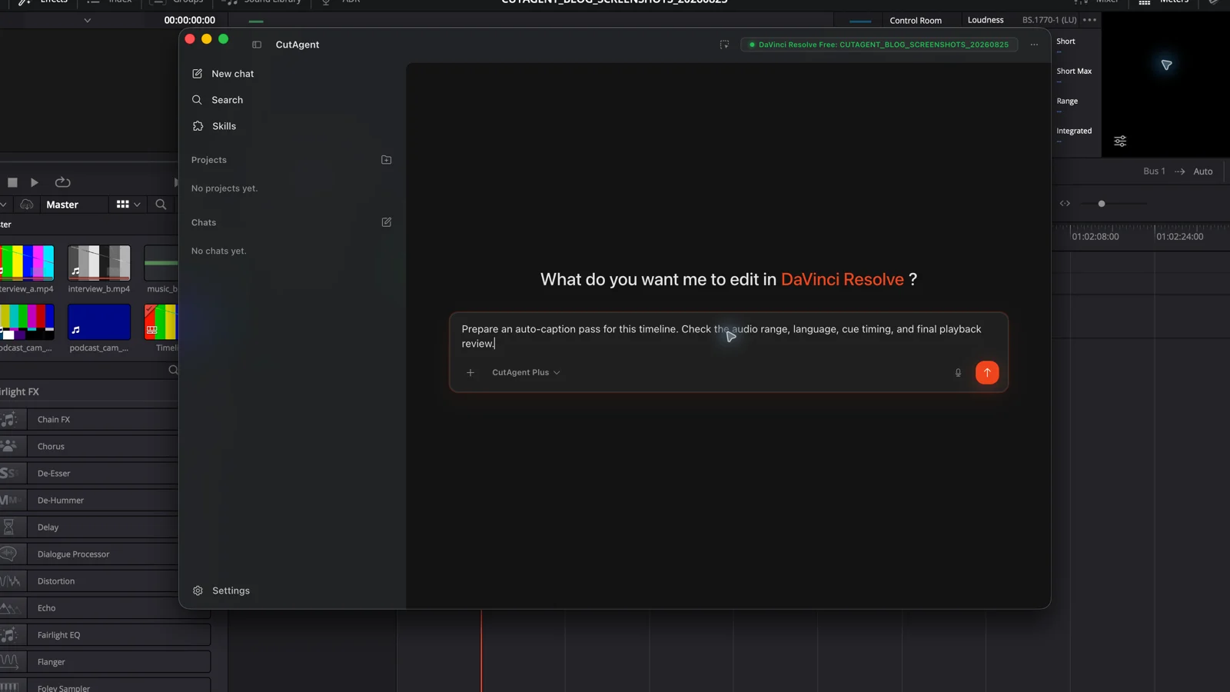Select the De-Hummer effect

tap(105, 501)
